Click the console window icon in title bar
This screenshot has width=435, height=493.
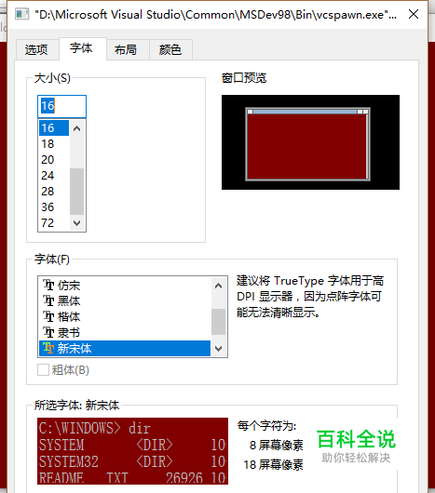tap(21, 14)
